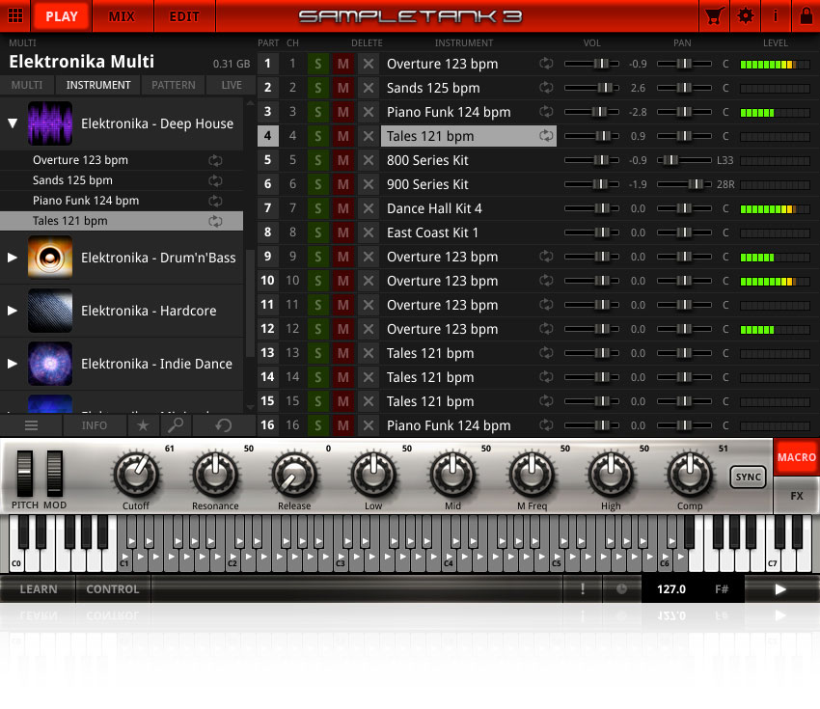Image resolution: width=820 pixels, height=709 pixels.
Task: Open the PATTERN tab
Action: coord(173,85)
